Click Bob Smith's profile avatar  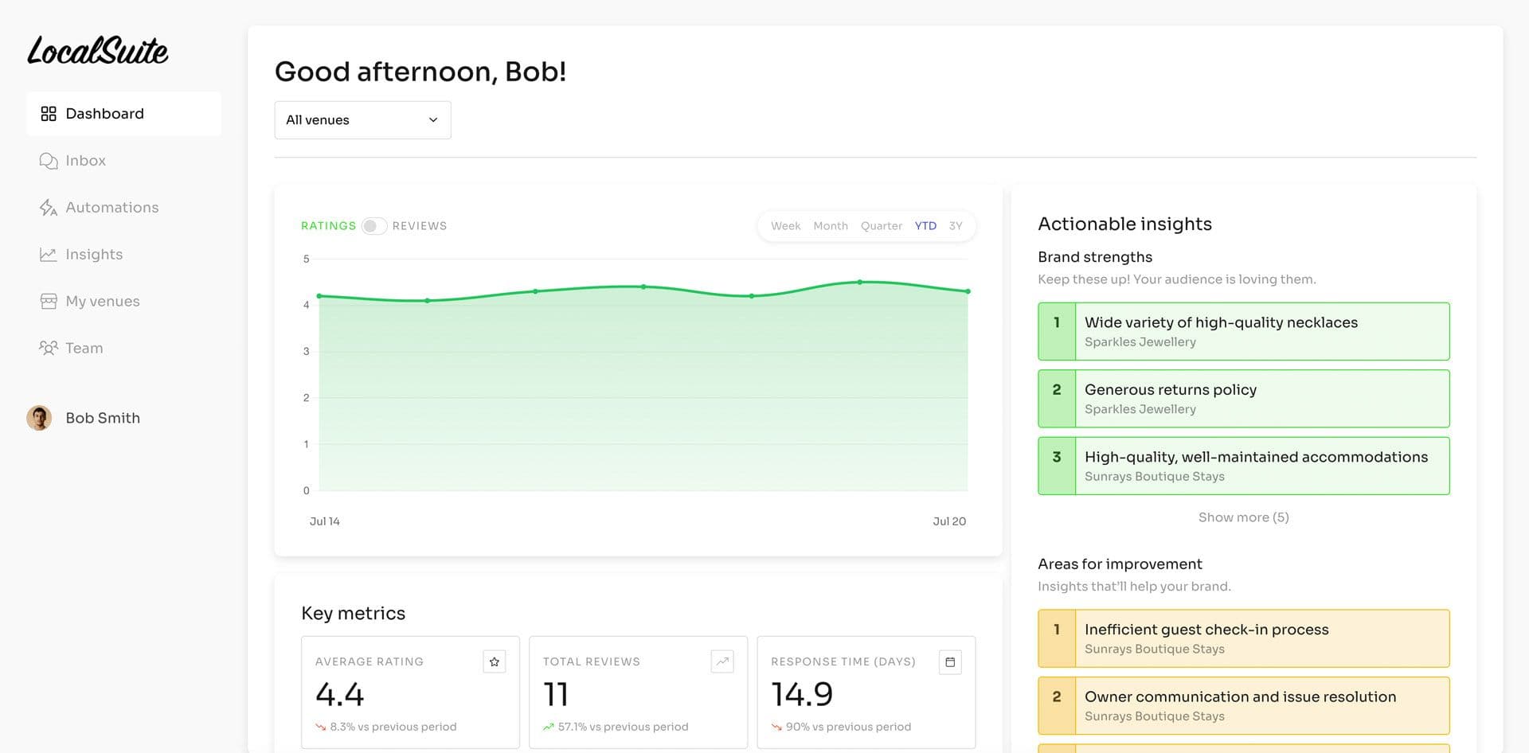pos(39,418)
